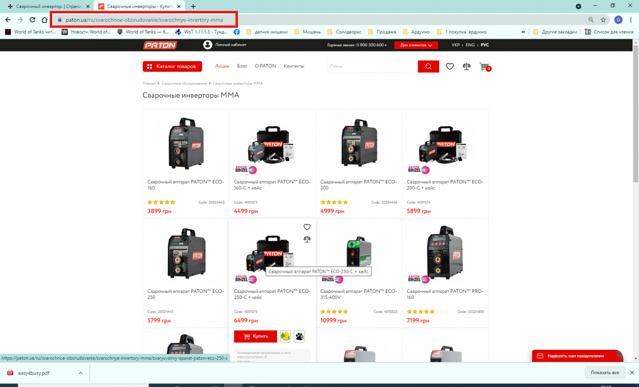
Task: Click the paw icon beside Купить
Action: pyautogui.click(x=299, y=336)
